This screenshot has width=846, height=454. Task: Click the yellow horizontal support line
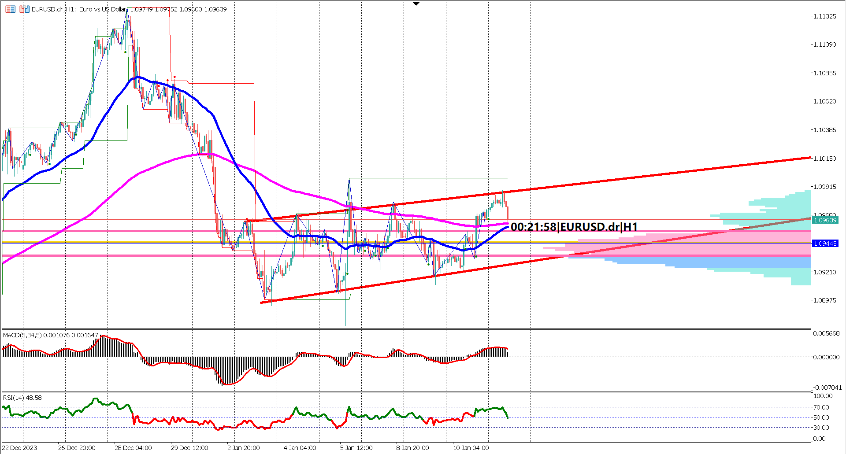click(x=132, y=242)
